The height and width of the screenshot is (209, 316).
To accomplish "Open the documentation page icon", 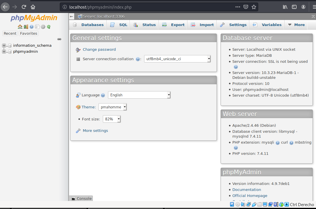I will [37, 27].
